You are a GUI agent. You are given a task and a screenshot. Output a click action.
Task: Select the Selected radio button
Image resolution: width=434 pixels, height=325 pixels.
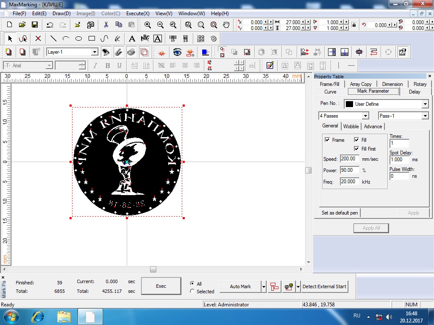click(192, 291)
